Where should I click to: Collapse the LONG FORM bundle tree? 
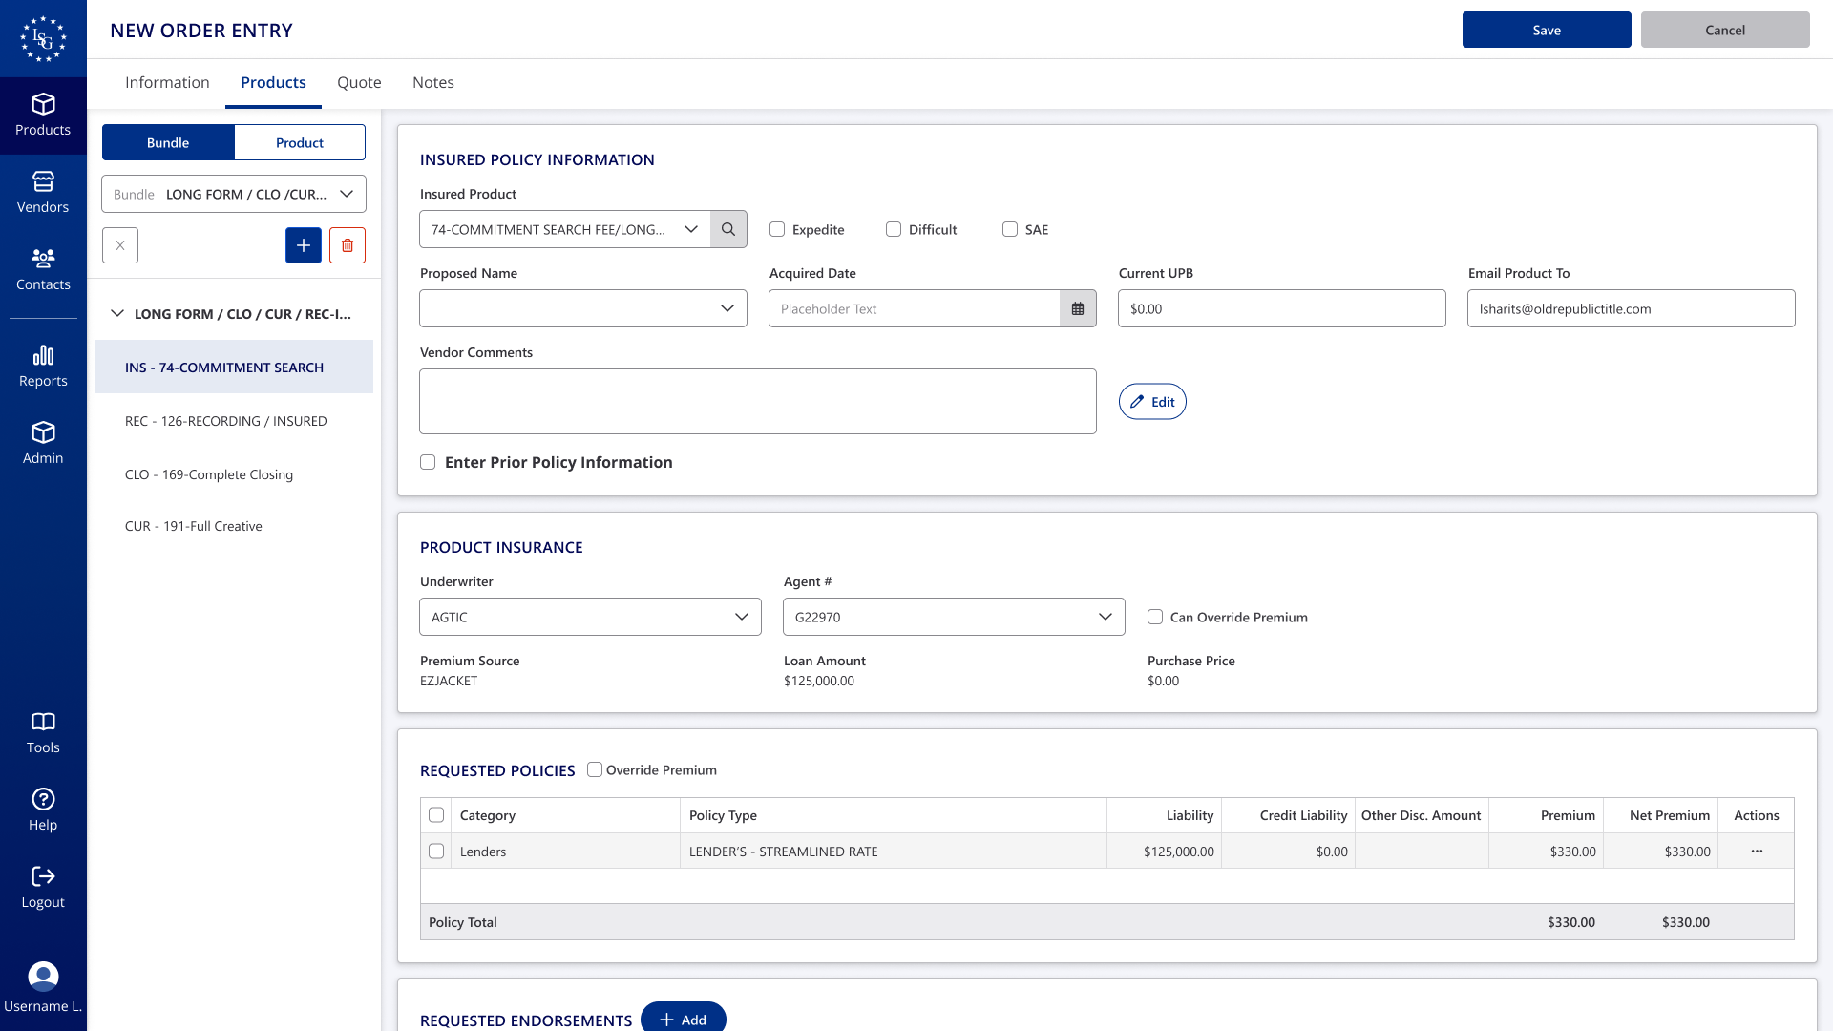point(117,313)
